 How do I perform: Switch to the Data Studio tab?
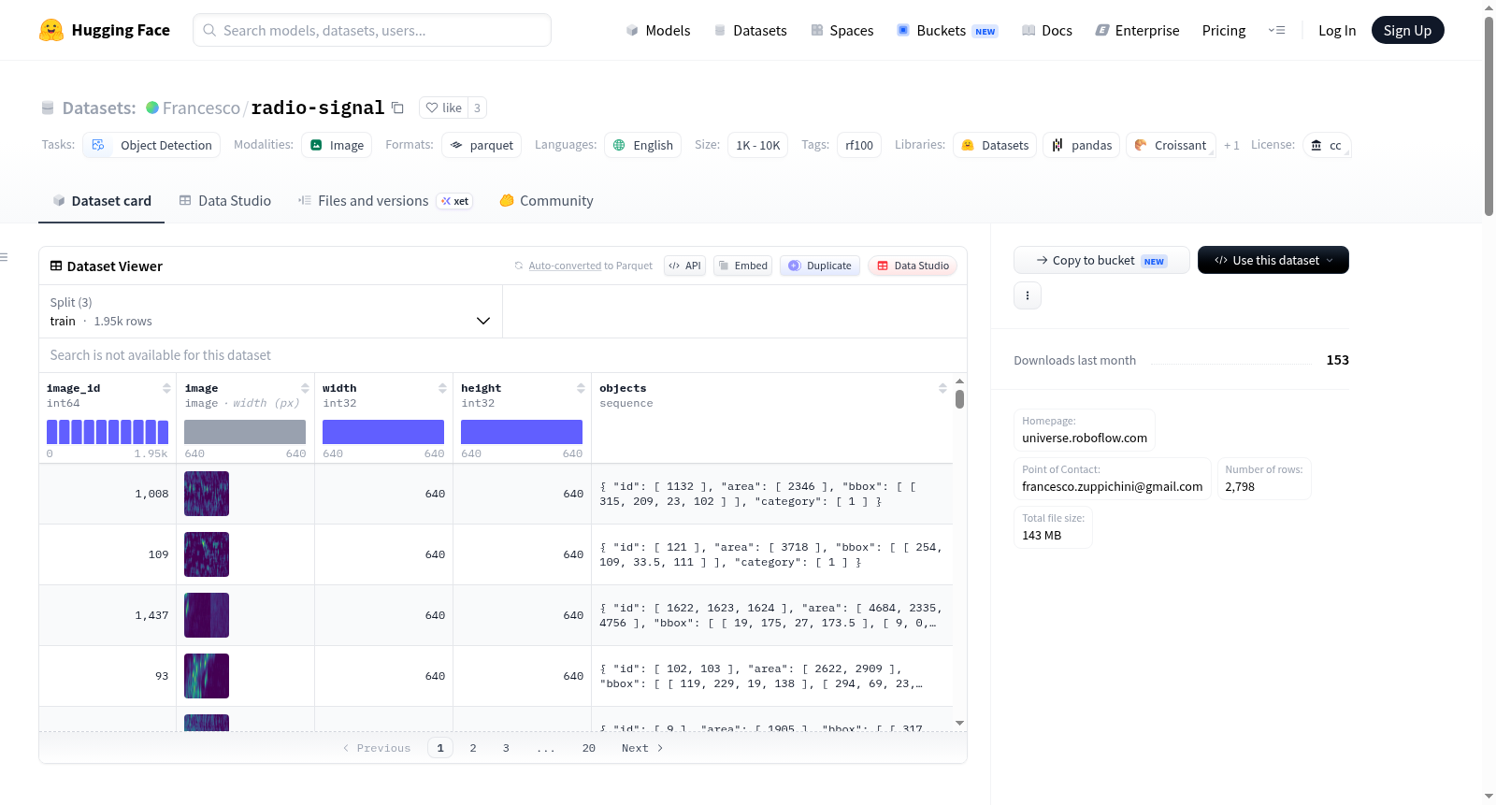pyautogui.click(x=225, y=200)
